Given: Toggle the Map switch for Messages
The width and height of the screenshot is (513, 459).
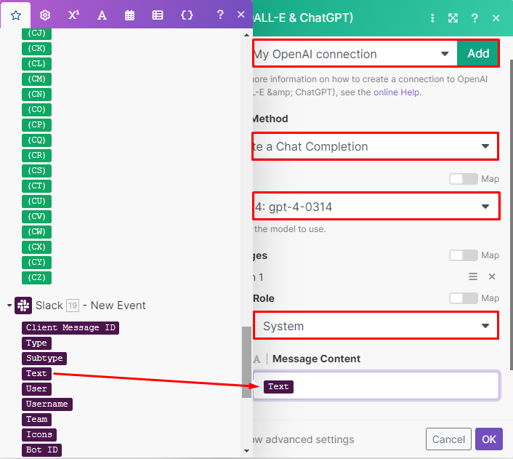Looking at the screenshot, I should (x=464, y=255).
